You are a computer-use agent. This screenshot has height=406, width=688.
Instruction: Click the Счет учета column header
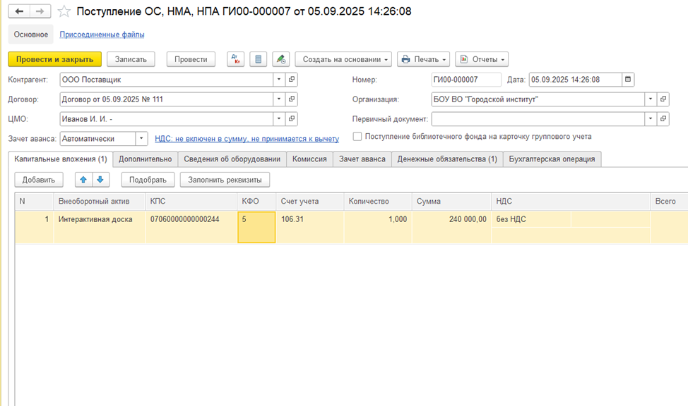coord(310,202)
